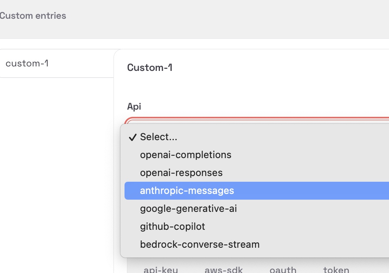The image size is (389, 273).
Task: Choose bedrock-converse-stream in the list
Action: coord(199,244)
